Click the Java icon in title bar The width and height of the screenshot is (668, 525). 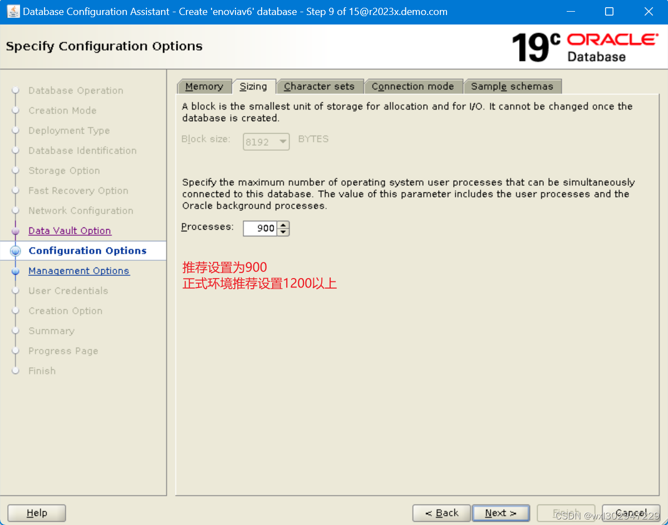click(x=13, y=11)
